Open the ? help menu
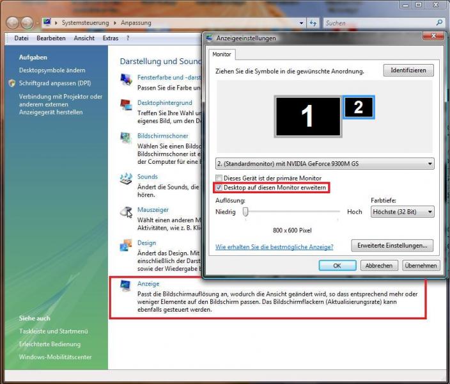The height and width of the screenshot is (384, 450). click(x=128, y=38)
